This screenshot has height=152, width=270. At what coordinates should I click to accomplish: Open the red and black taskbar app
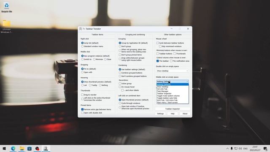37,148
